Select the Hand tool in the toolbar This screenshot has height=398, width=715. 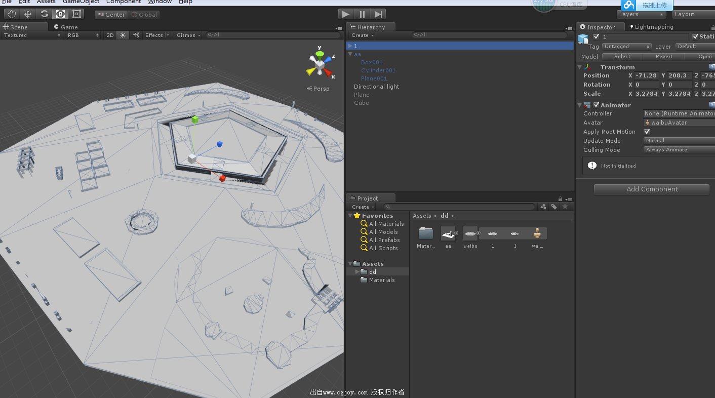12,14
